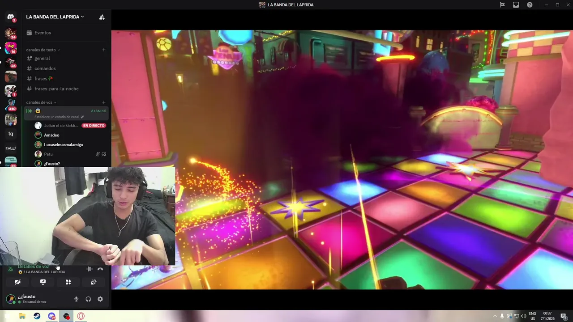Share your screen button in voice panel
The height and width of the screenshot is (322, 573).
pos(43,282)
